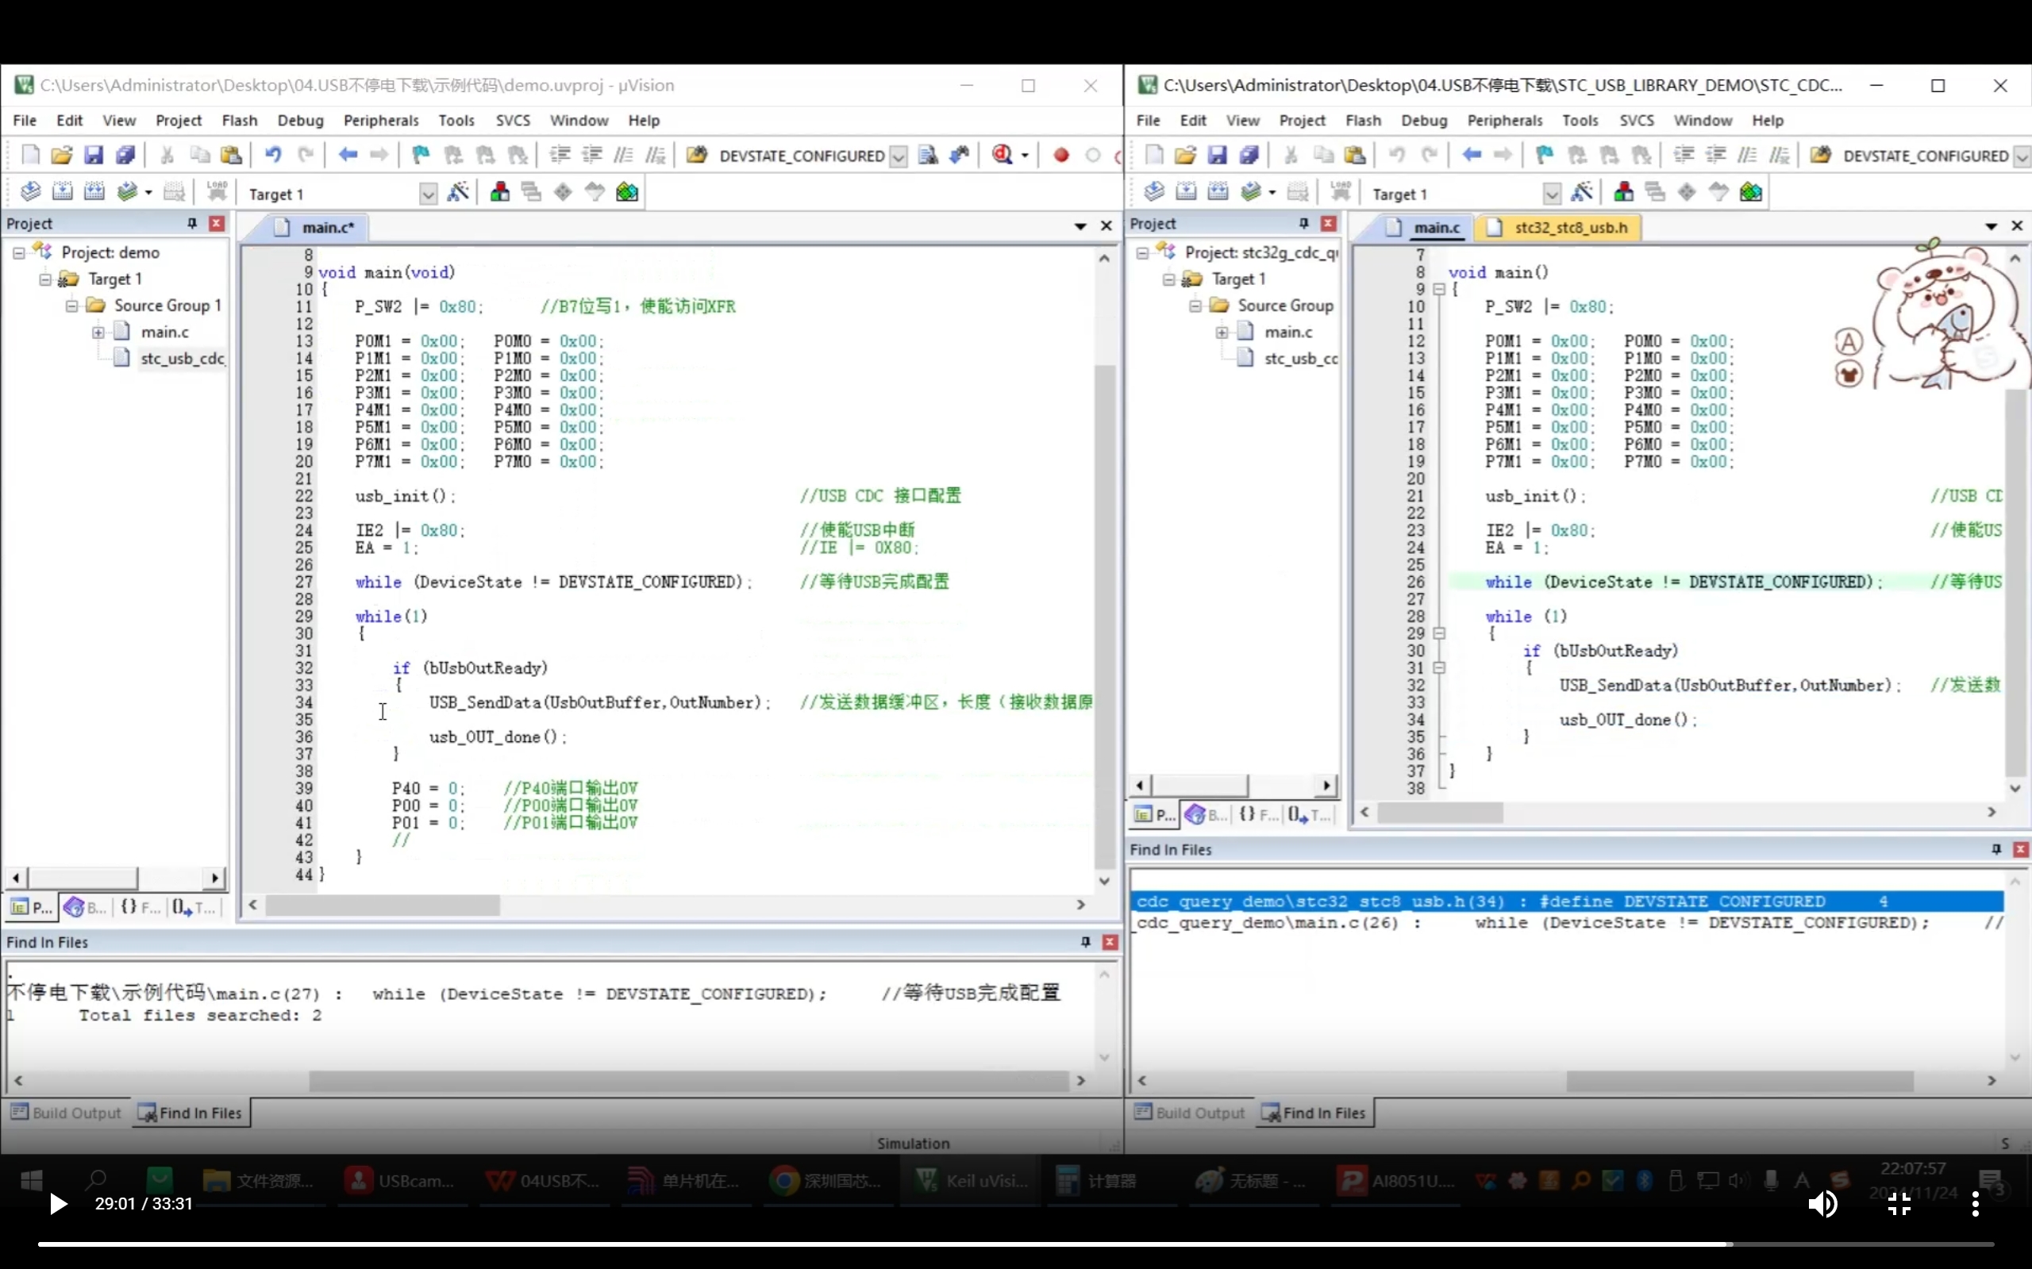Pin the left Project panel
The height and width of the screenshot is (1269, 2032).
click(192, 223)
